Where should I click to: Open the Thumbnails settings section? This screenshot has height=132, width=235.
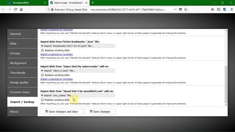tap(22, 73)
